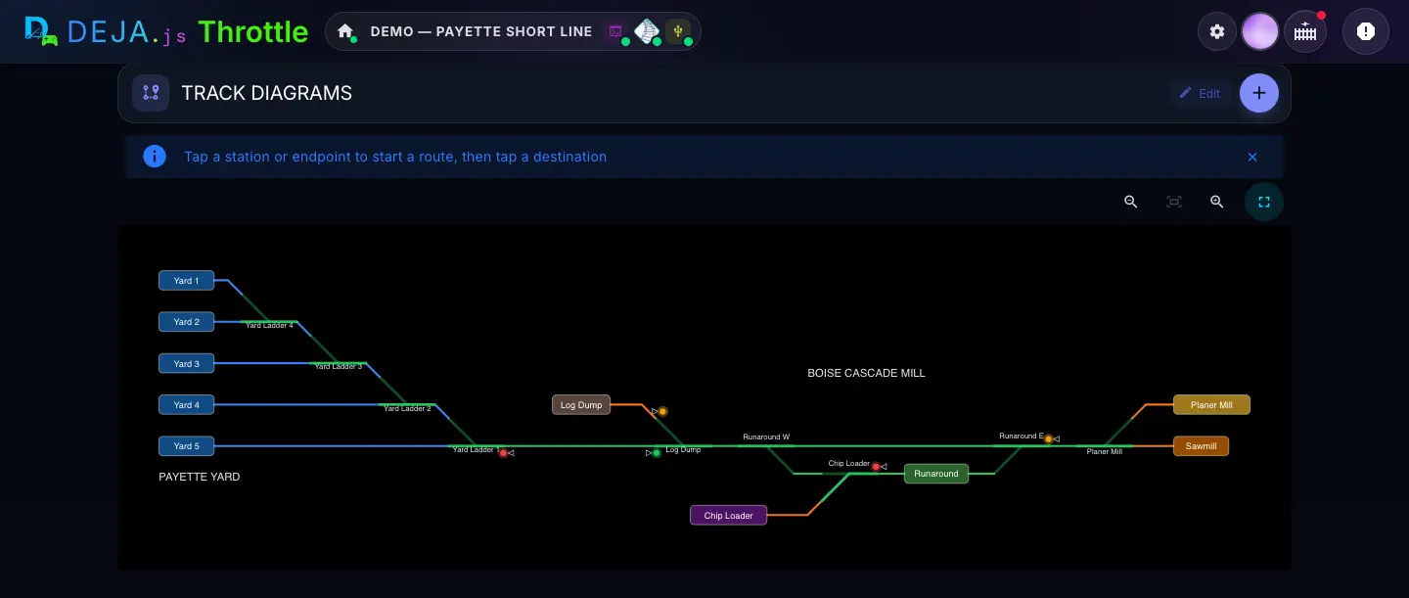
Task: Click the green Throttle title
Action: pos(253,31)
